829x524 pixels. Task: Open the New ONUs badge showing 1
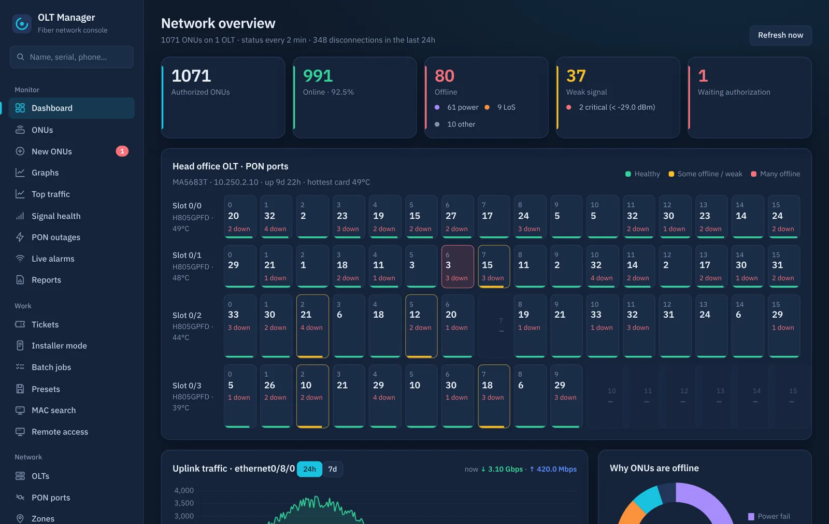pos(122,151)
